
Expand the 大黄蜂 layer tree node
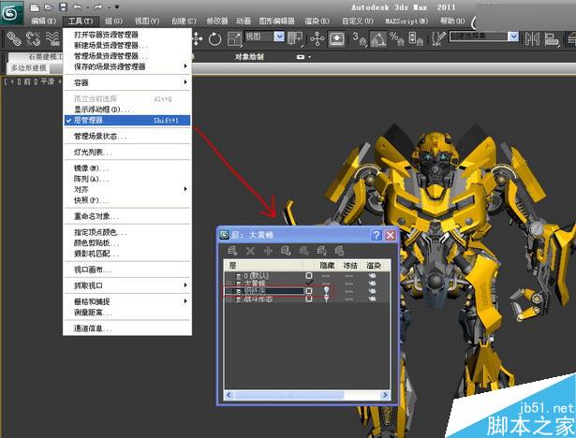point(229,284)
